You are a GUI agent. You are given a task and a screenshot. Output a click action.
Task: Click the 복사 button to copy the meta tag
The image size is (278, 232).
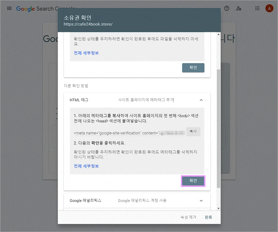(193, 132)
